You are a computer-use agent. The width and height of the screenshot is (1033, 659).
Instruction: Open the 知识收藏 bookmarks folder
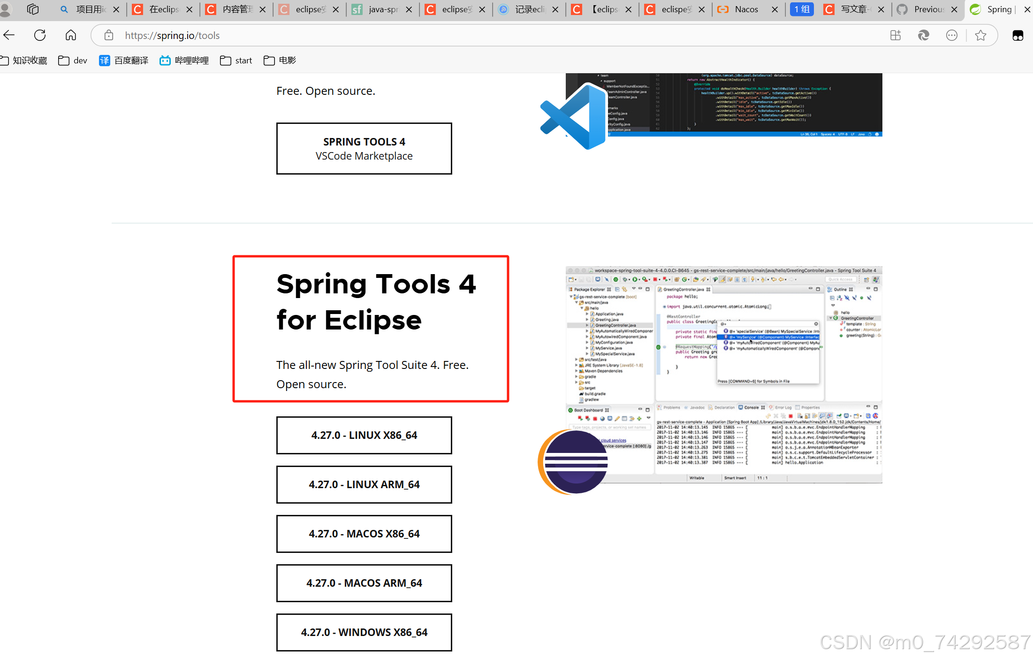tap(24, 61)
